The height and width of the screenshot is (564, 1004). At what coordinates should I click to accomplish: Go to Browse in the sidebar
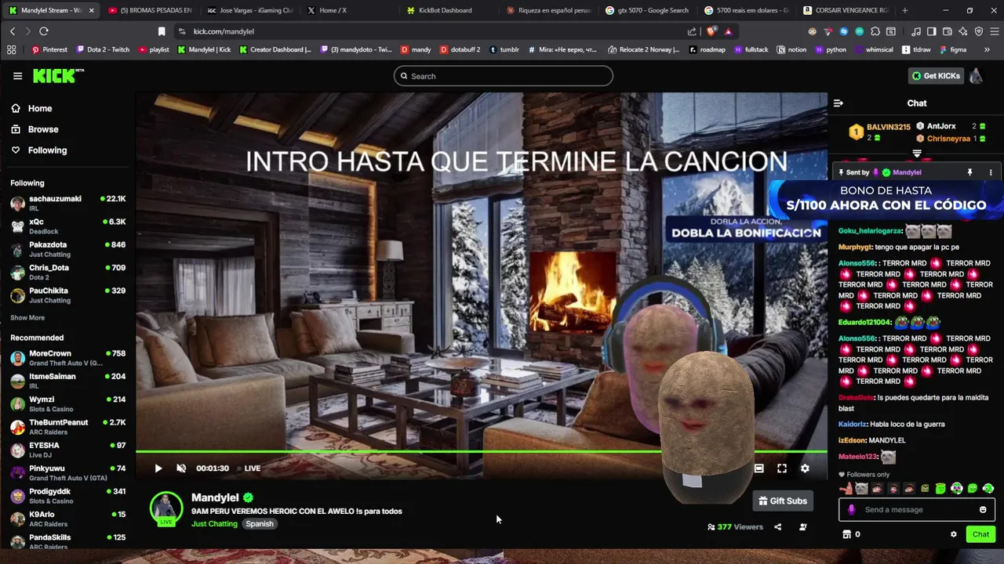tap(35, 129)
